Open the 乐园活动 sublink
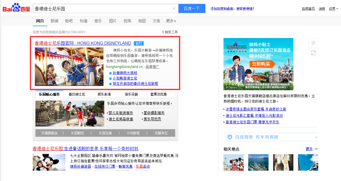The height and width of the screenshot is (181, 341). click(143, 167)
